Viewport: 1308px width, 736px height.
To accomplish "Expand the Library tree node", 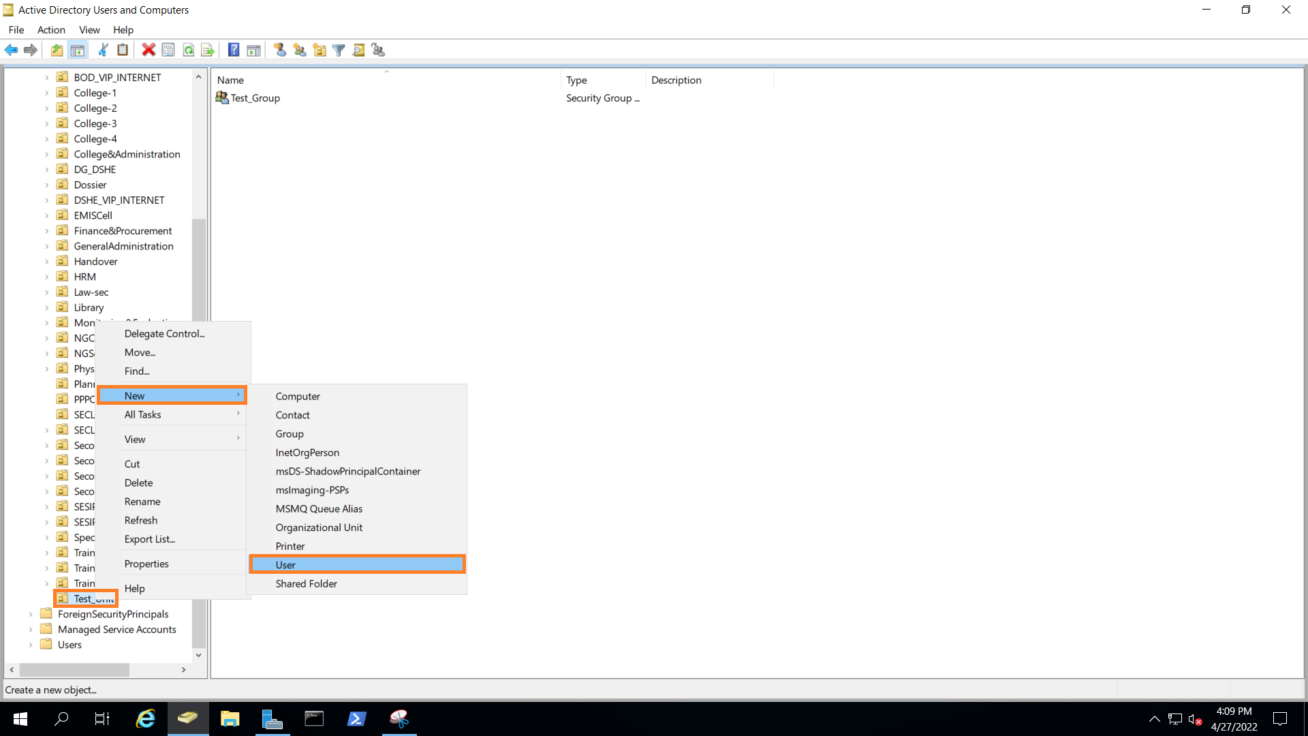I will point(47,307).
